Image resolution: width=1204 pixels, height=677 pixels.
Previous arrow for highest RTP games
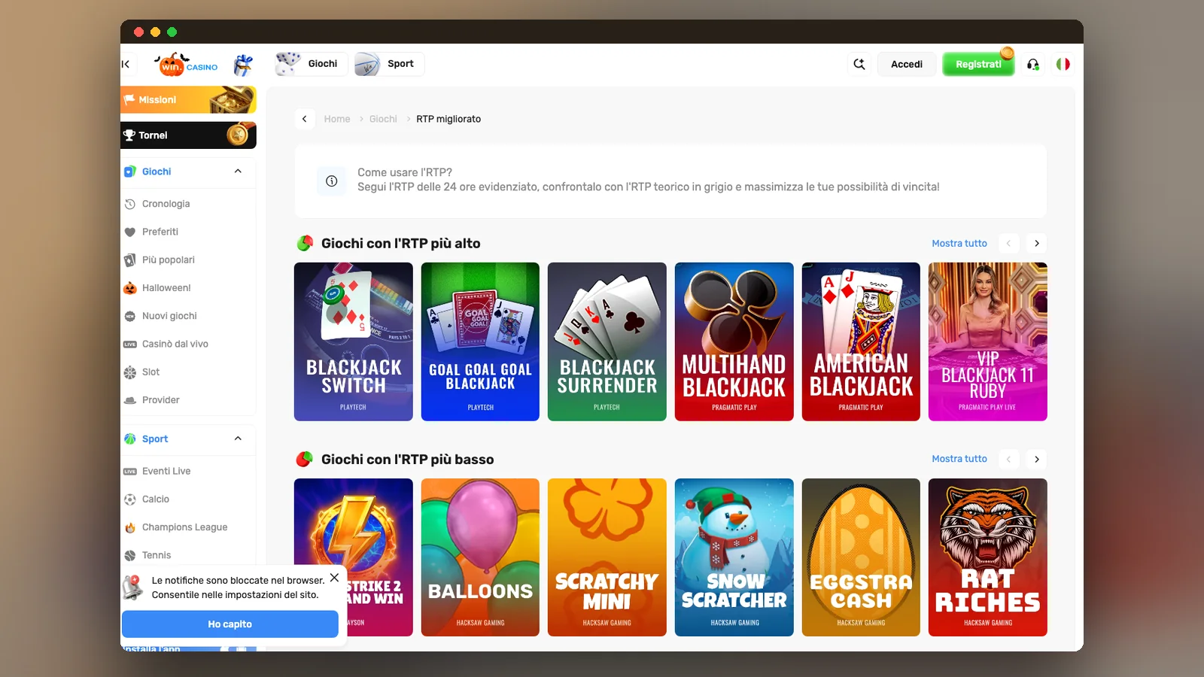click(x=1008, y=243)
